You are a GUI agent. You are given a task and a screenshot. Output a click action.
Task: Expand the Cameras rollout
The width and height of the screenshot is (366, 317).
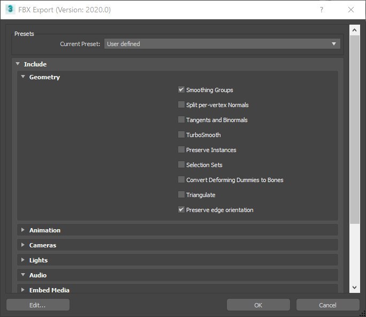click(x=22, y=245)
